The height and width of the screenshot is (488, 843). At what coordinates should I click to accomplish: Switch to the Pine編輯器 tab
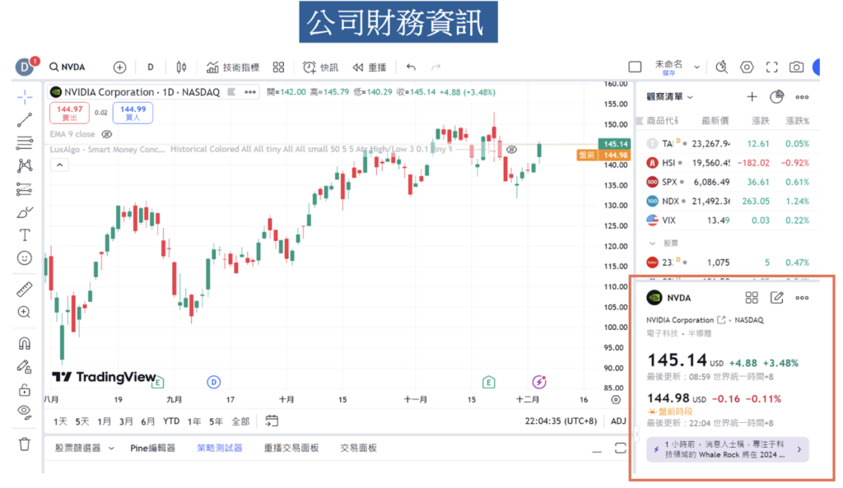pos(152,448)
